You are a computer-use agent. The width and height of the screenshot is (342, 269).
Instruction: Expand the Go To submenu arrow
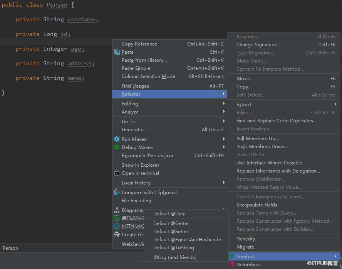[223, 121]
